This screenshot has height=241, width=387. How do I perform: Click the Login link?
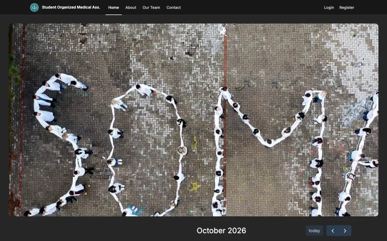329,7
